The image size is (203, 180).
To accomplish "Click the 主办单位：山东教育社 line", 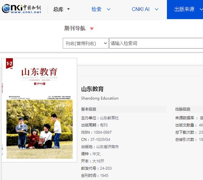I will [100, 118].
